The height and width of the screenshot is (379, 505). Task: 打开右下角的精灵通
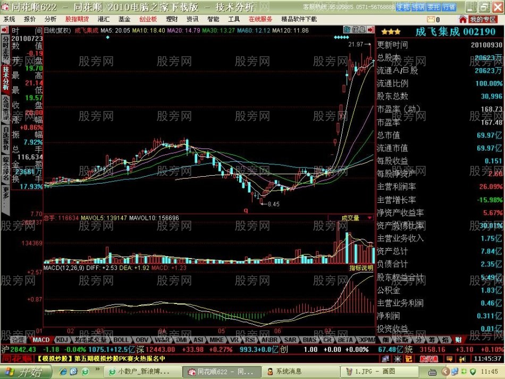(x=427, y=359)
